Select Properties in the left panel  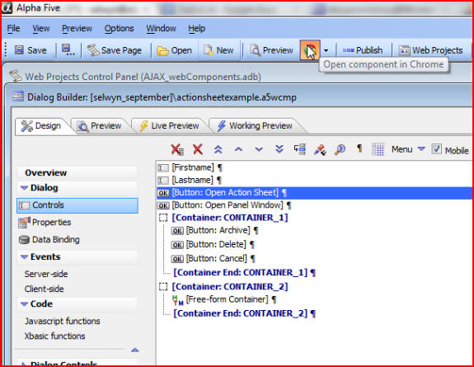tap(45, 223)
